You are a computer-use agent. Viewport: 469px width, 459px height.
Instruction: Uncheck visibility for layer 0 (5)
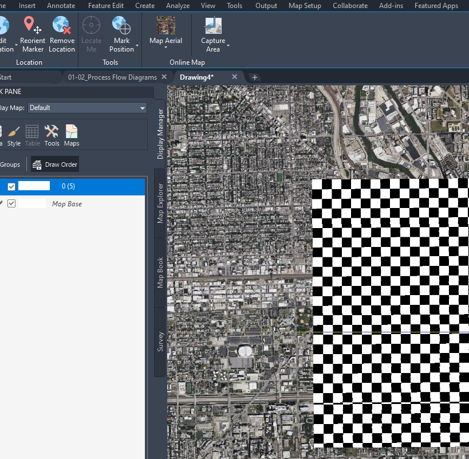coord(11,186)
